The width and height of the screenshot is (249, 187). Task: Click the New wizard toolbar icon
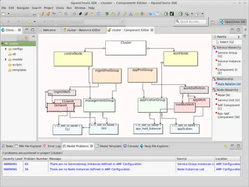point(3,14)
